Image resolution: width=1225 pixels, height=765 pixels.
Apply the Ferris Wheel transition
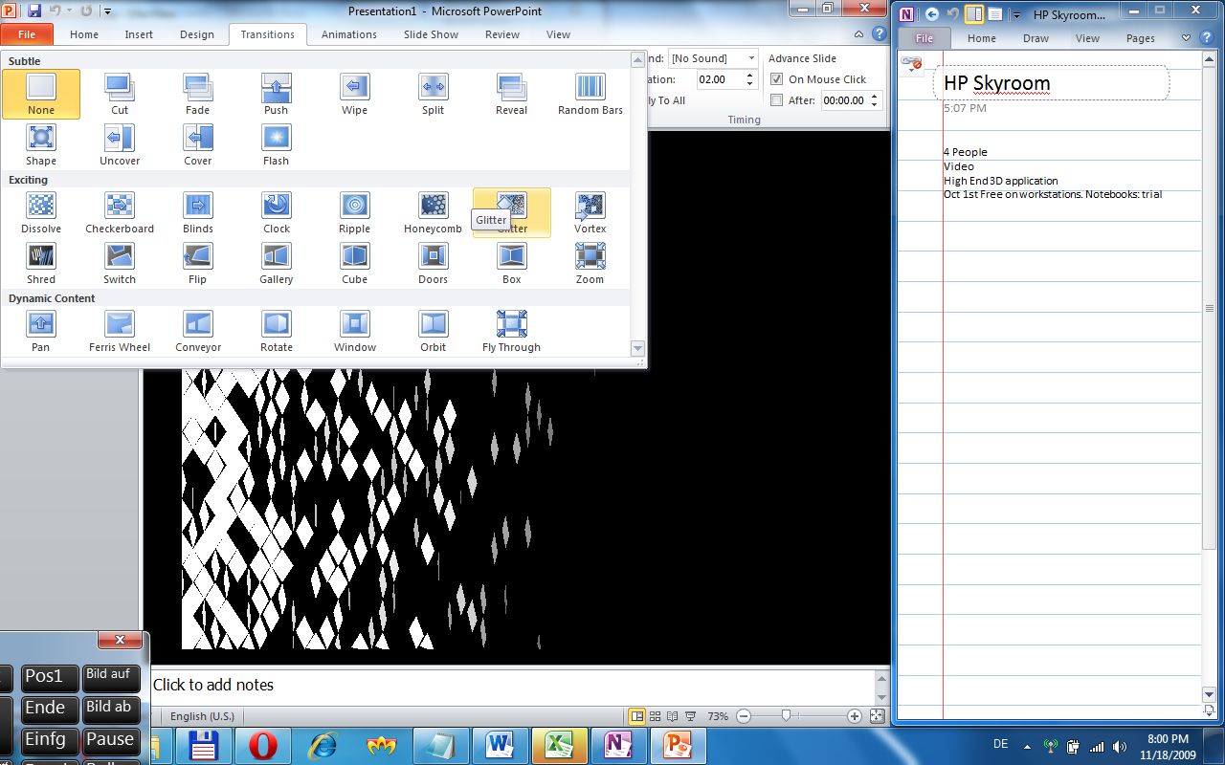(x=119, y=325)
